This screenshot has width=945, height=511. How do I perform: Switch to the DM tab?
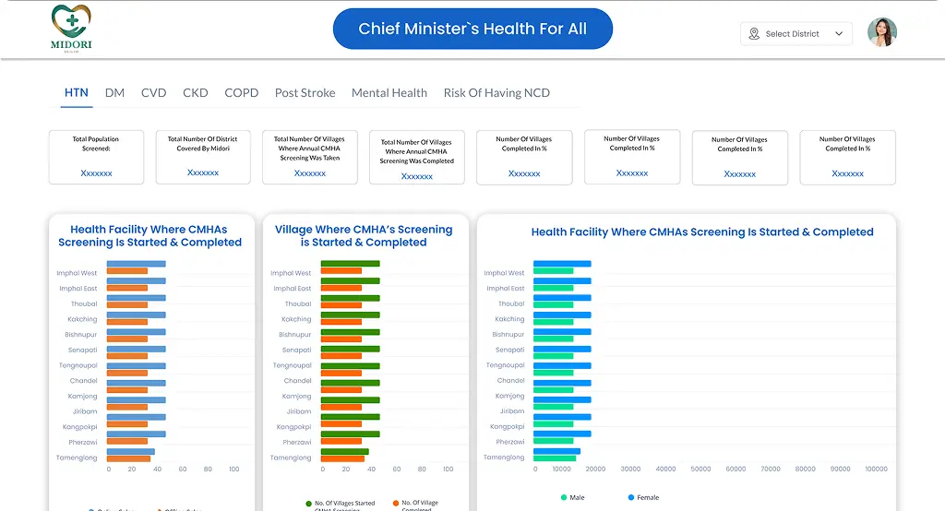(114, 93)
